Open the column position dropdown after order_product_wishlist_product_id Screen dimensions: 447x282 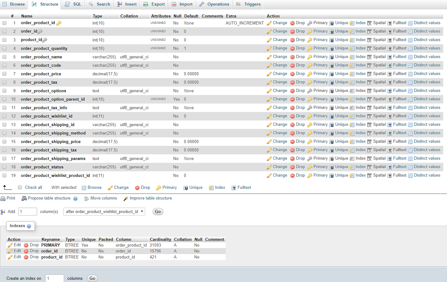pyautogui.click(x=104, y=211)
